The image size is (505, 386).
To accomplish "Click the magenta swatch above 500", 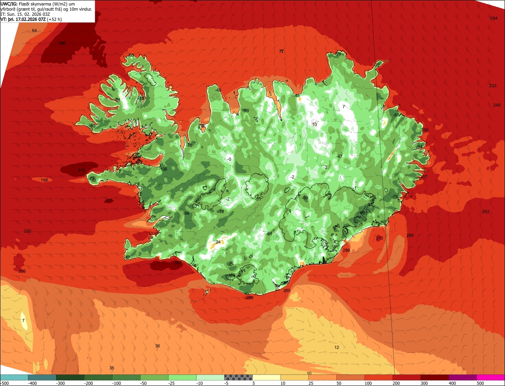I will coord(491,377).
